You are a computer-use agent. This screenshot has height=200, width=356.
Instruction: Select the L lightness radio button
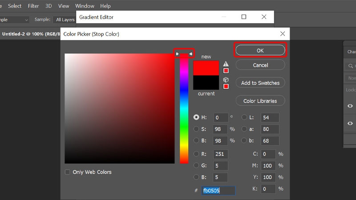click(244, 117)
